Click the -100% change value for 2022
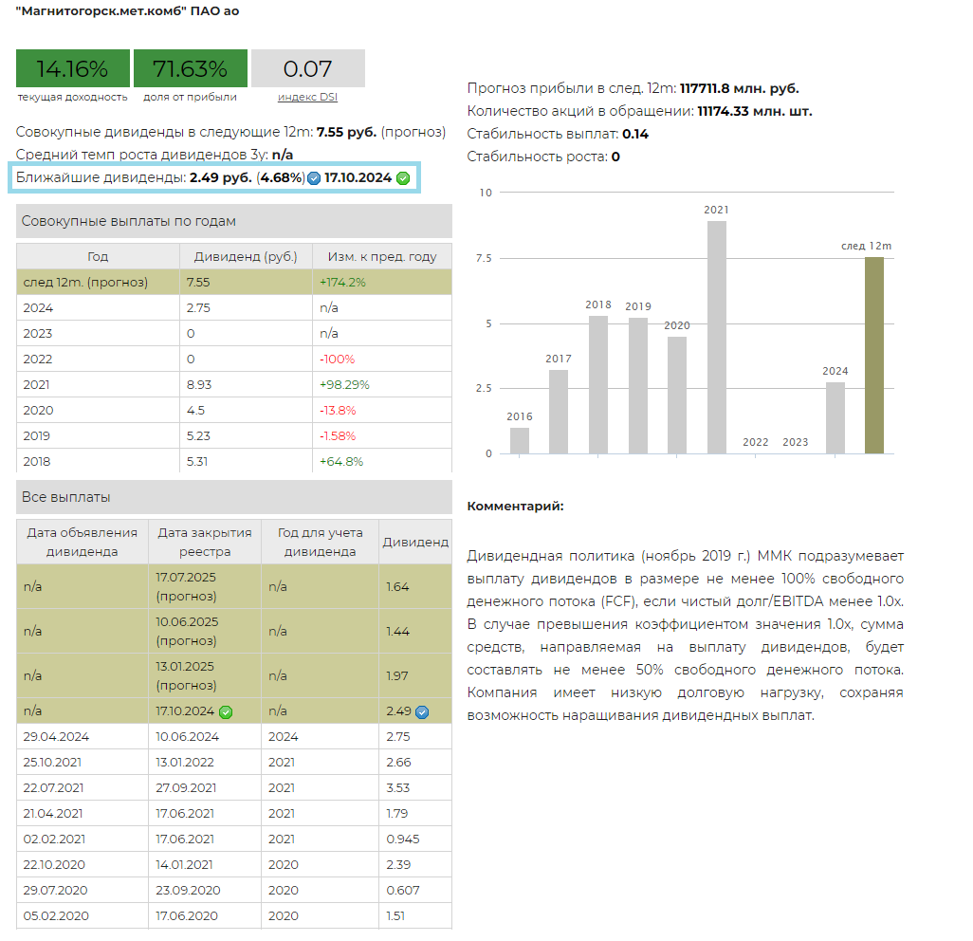 (337, 360)
